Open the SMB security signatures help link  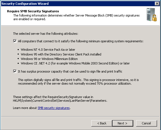click(53, 108)
